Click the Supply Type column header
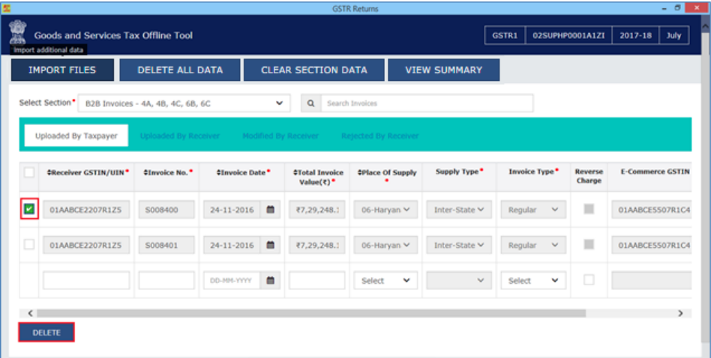Image resolution: width=711 pixels, height=358 pixels. (459, 172)
